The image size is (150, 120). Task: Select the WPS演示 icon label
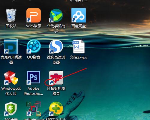click(x=34, y=26)
